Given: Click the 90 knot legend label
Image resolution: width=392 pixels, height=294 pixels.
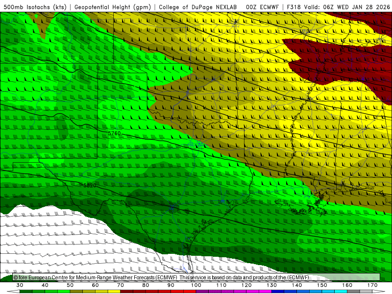Looking at the screenshot, I should 171,285.
